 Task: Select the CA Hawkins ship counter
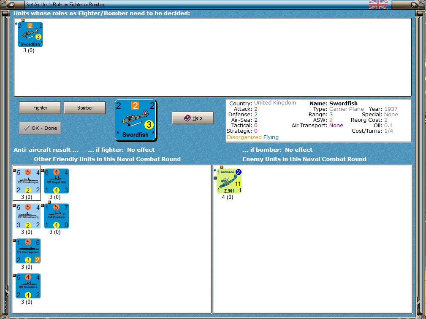pyautogui.click(x=56, y=216)
